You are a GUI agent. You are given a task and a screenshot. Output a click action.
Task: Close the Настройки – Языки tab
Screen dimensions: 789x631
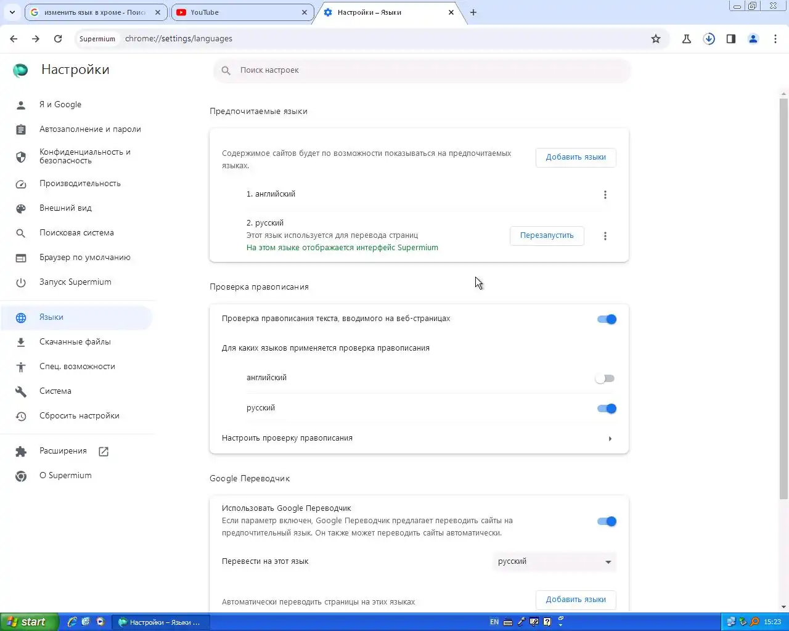[x=451, y=12]
